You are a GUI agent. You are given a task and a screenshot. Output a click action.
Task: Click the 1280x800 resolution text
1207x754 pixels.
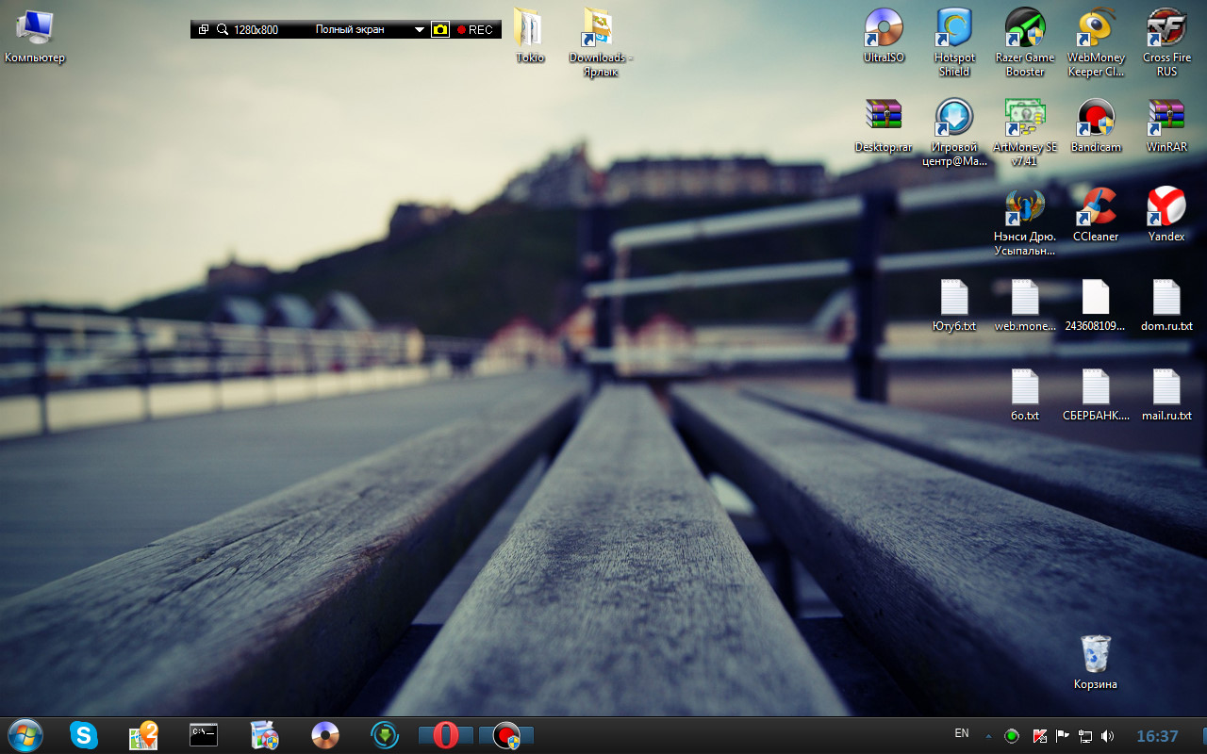tap(256, 30)
